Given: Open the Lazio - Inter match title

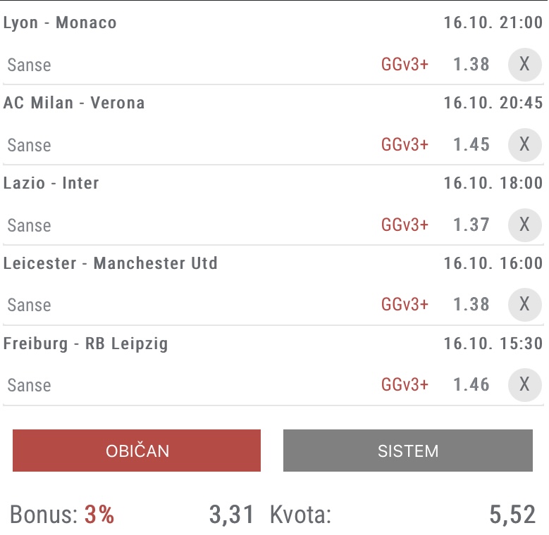Looking at the screenshot, I should click(51, 183).
